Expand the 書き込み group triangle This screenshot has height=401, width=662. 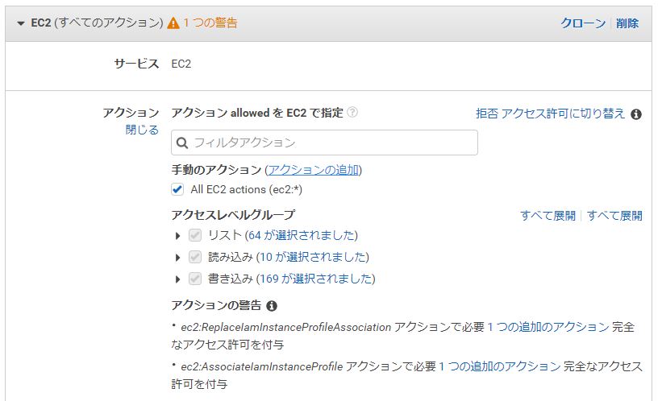(x=177, y=279)
